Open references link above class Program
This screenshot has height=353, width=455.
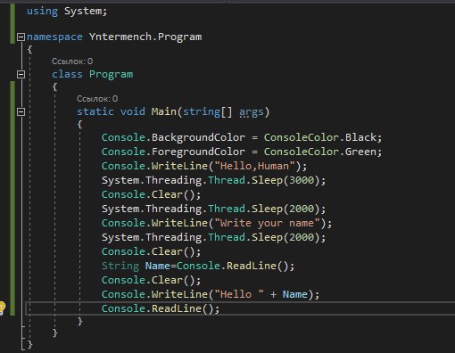(72, 62)
